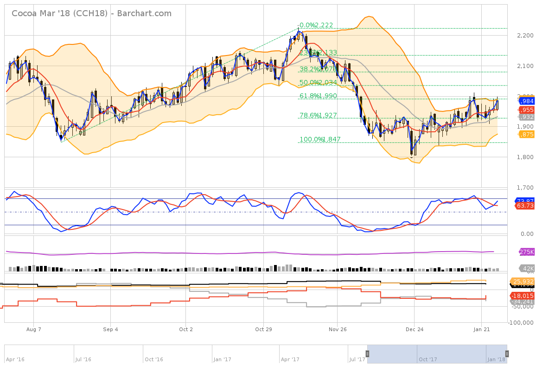The height and width of the screenshot is (370, 536).
Task: Click Jul '17 in the navigator timeline
Action: pyautogui.click(x=357, y=359)
